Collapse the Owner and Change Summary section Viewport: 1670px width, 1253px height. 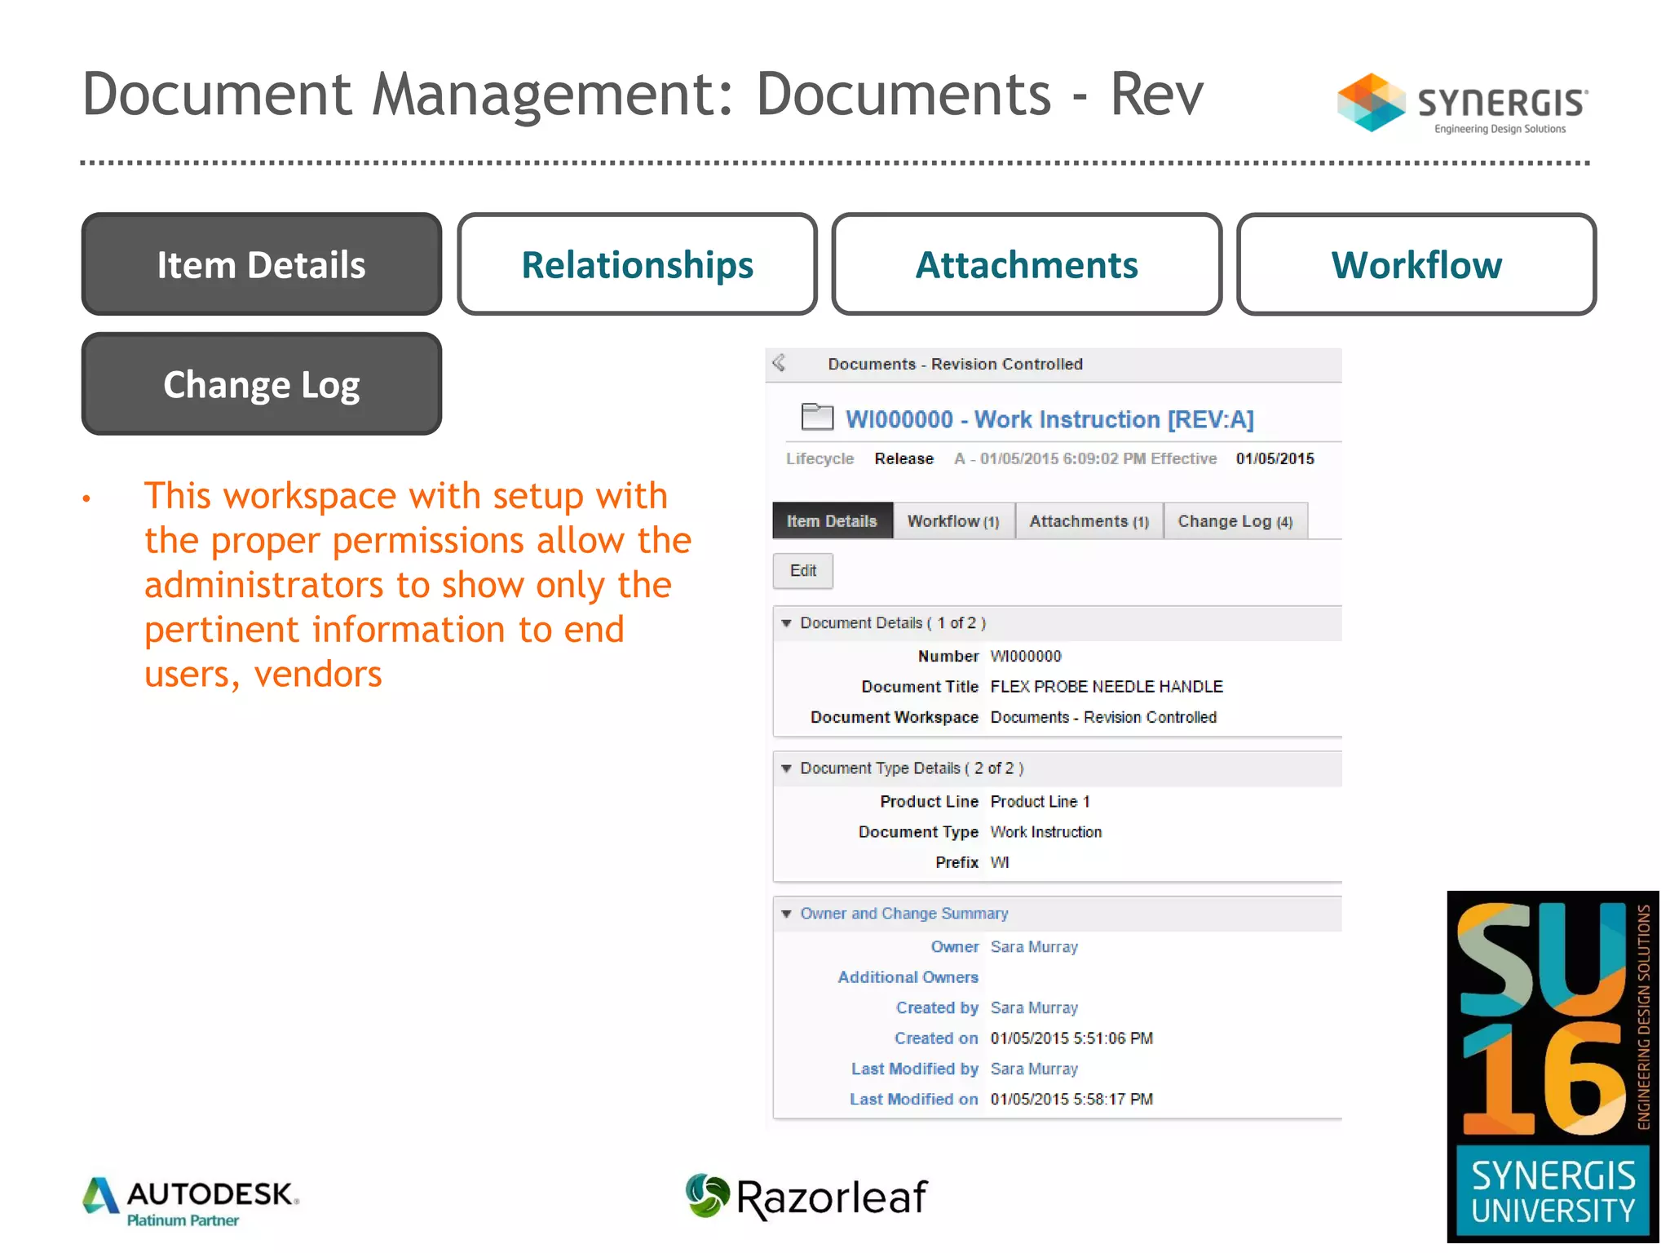pos(786,914)
